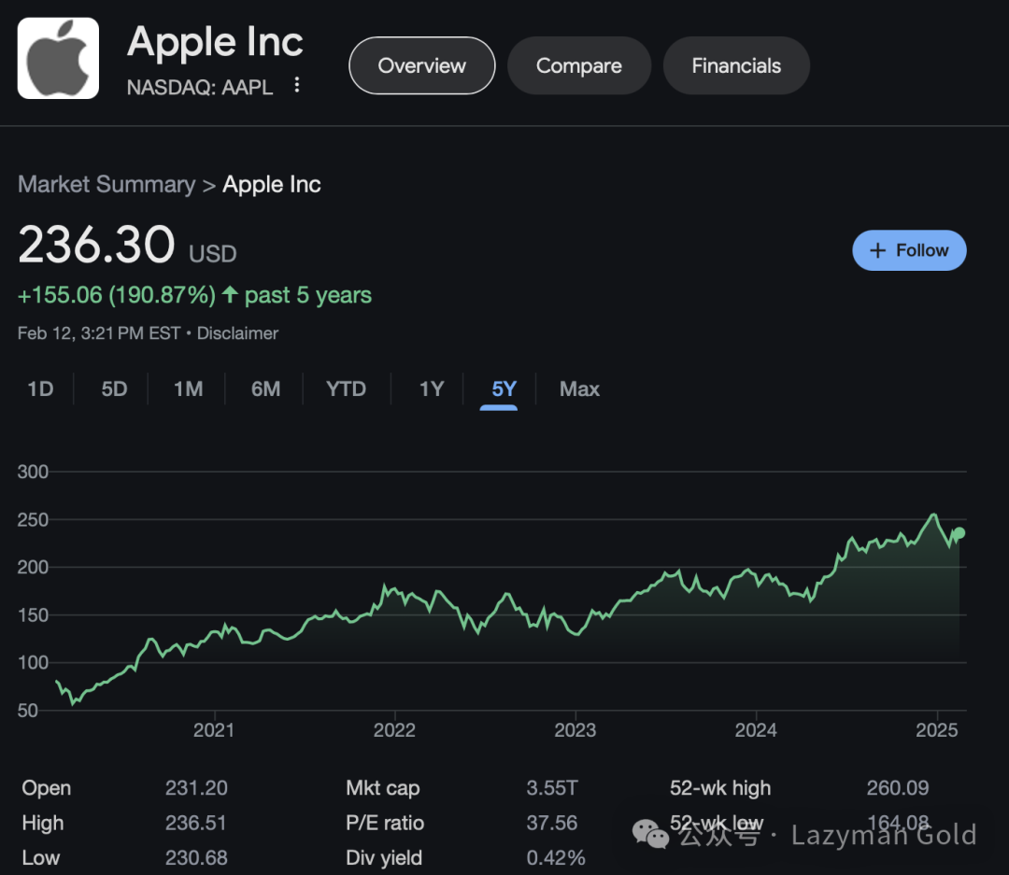1009x875 pixels.
Task: Click the 2022 label on the chart axis
Action: [x=394, y=730]
